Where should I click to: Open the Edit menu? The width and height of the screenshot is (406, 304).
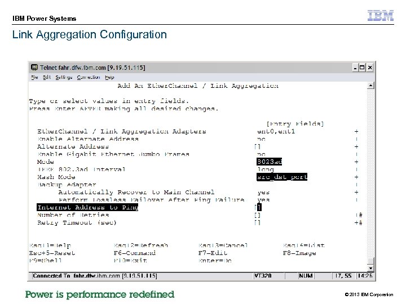tap(47, 77)
